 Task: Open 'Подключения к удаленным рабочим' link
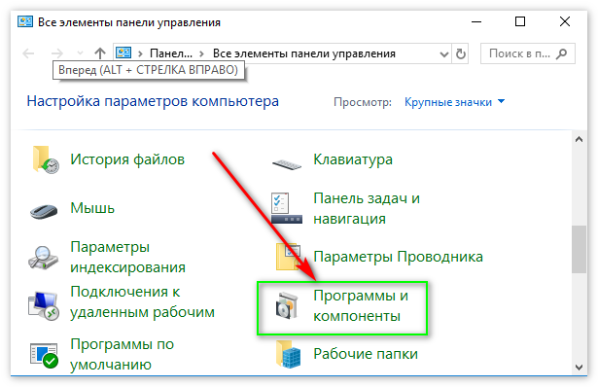[142, 301]
